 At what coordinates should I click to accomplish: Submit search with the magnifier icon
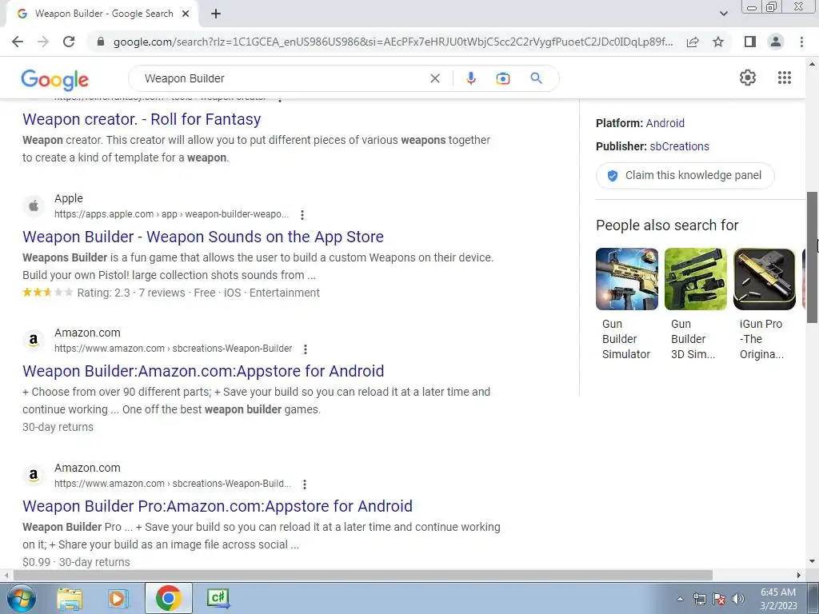coord(536,78)
